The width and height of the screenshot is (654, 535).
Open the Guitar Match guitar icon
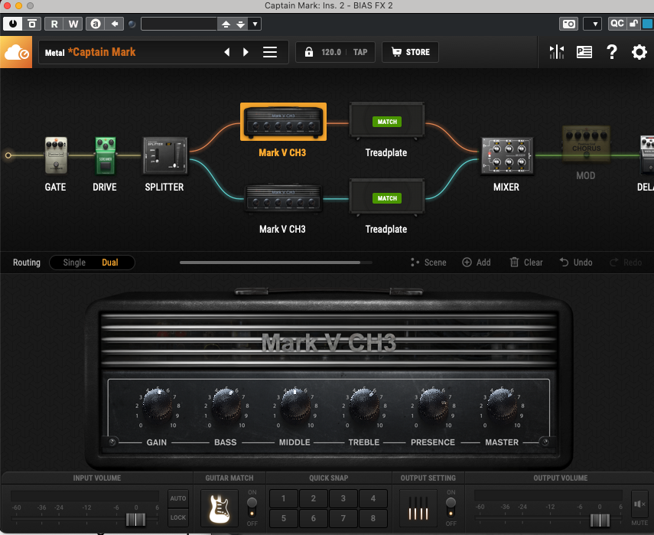(x=220, y=508)
